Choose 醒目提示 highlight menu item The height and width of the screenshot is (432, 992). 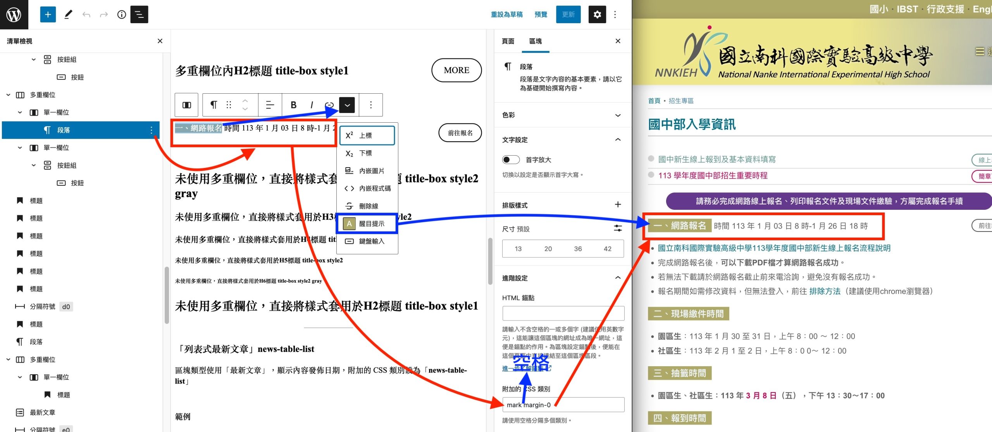(367, 223)
